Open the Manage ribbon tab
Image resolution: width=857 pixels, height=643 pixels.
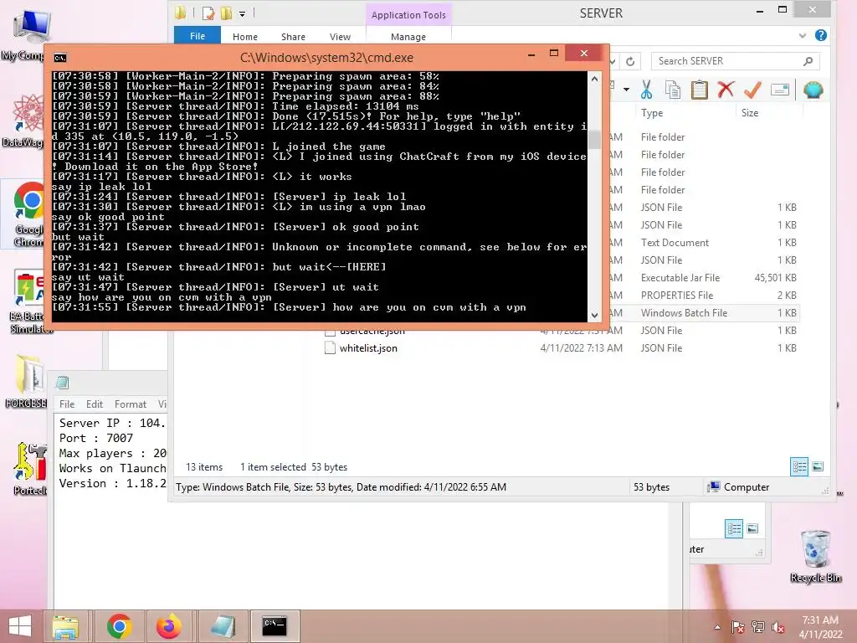[x=408, y=37]
